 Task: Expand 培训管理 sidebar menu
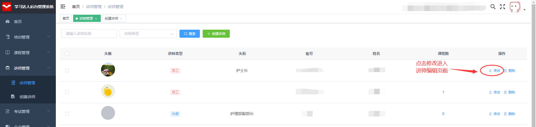point(28,37)
